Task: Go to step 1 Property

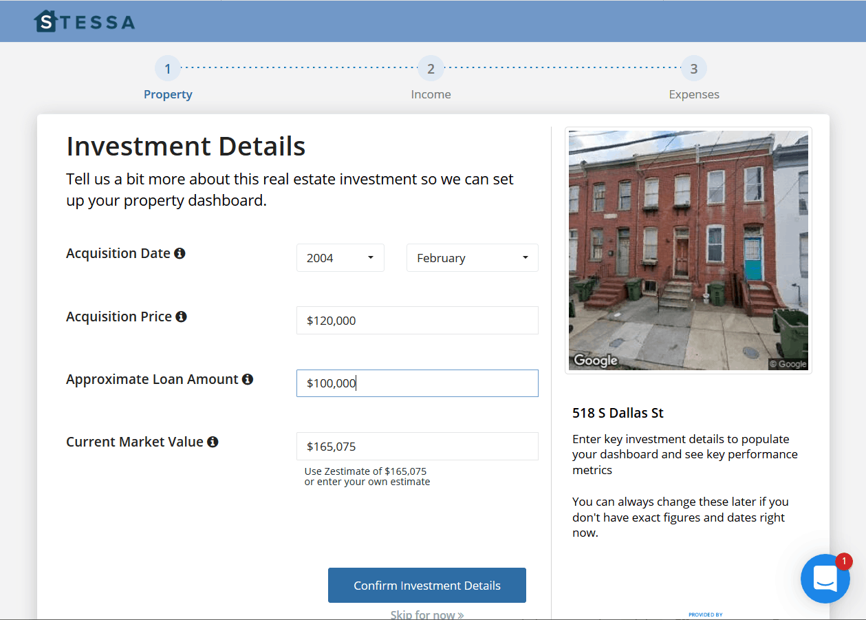Action: (x=168, y=69)
